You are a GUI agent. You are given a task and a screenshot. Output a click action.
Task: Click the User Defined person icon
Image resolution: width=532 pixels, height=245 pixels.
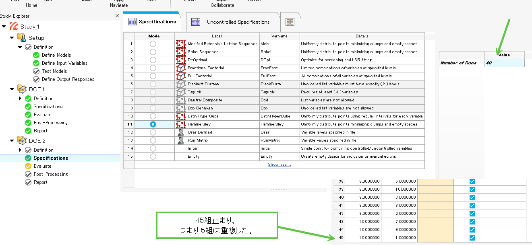181,132
